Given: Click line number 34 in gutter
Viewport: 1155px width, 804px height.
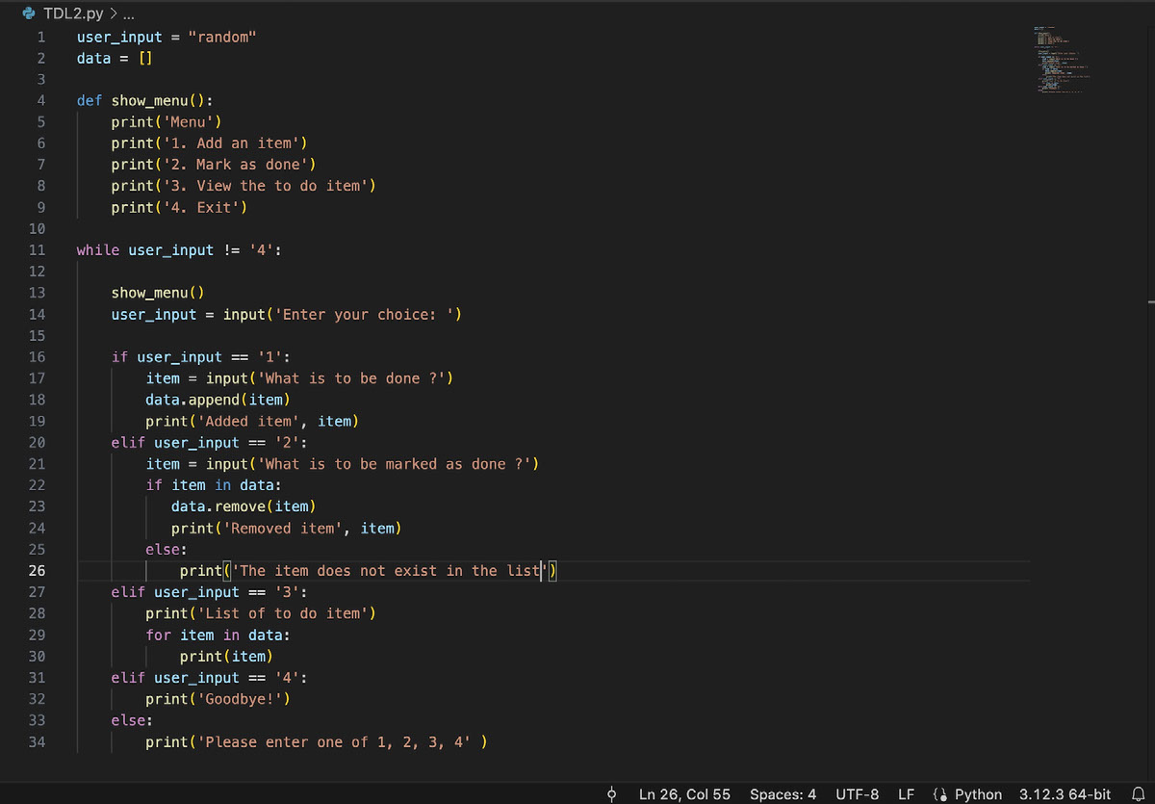Looking at the screenshot, I should pyautogui.click(x=37, y=742).
